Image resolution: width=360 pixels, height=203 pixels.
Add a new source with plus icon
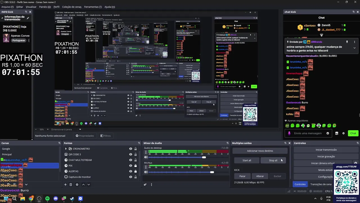coord(65,185)
